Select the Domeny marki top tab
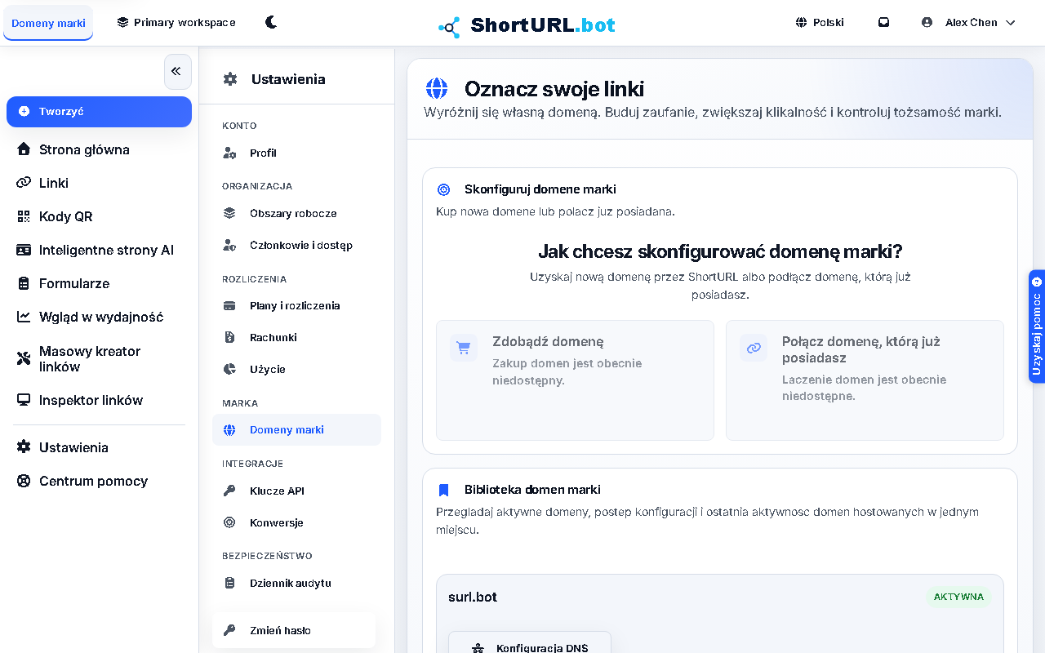The width and height of the screenshot is (1045, 653). (x=48, y=23)
